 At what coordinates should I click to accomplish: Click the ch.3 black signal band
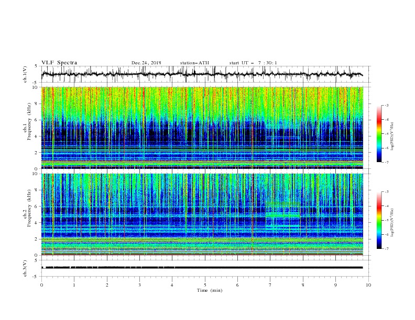202,268
